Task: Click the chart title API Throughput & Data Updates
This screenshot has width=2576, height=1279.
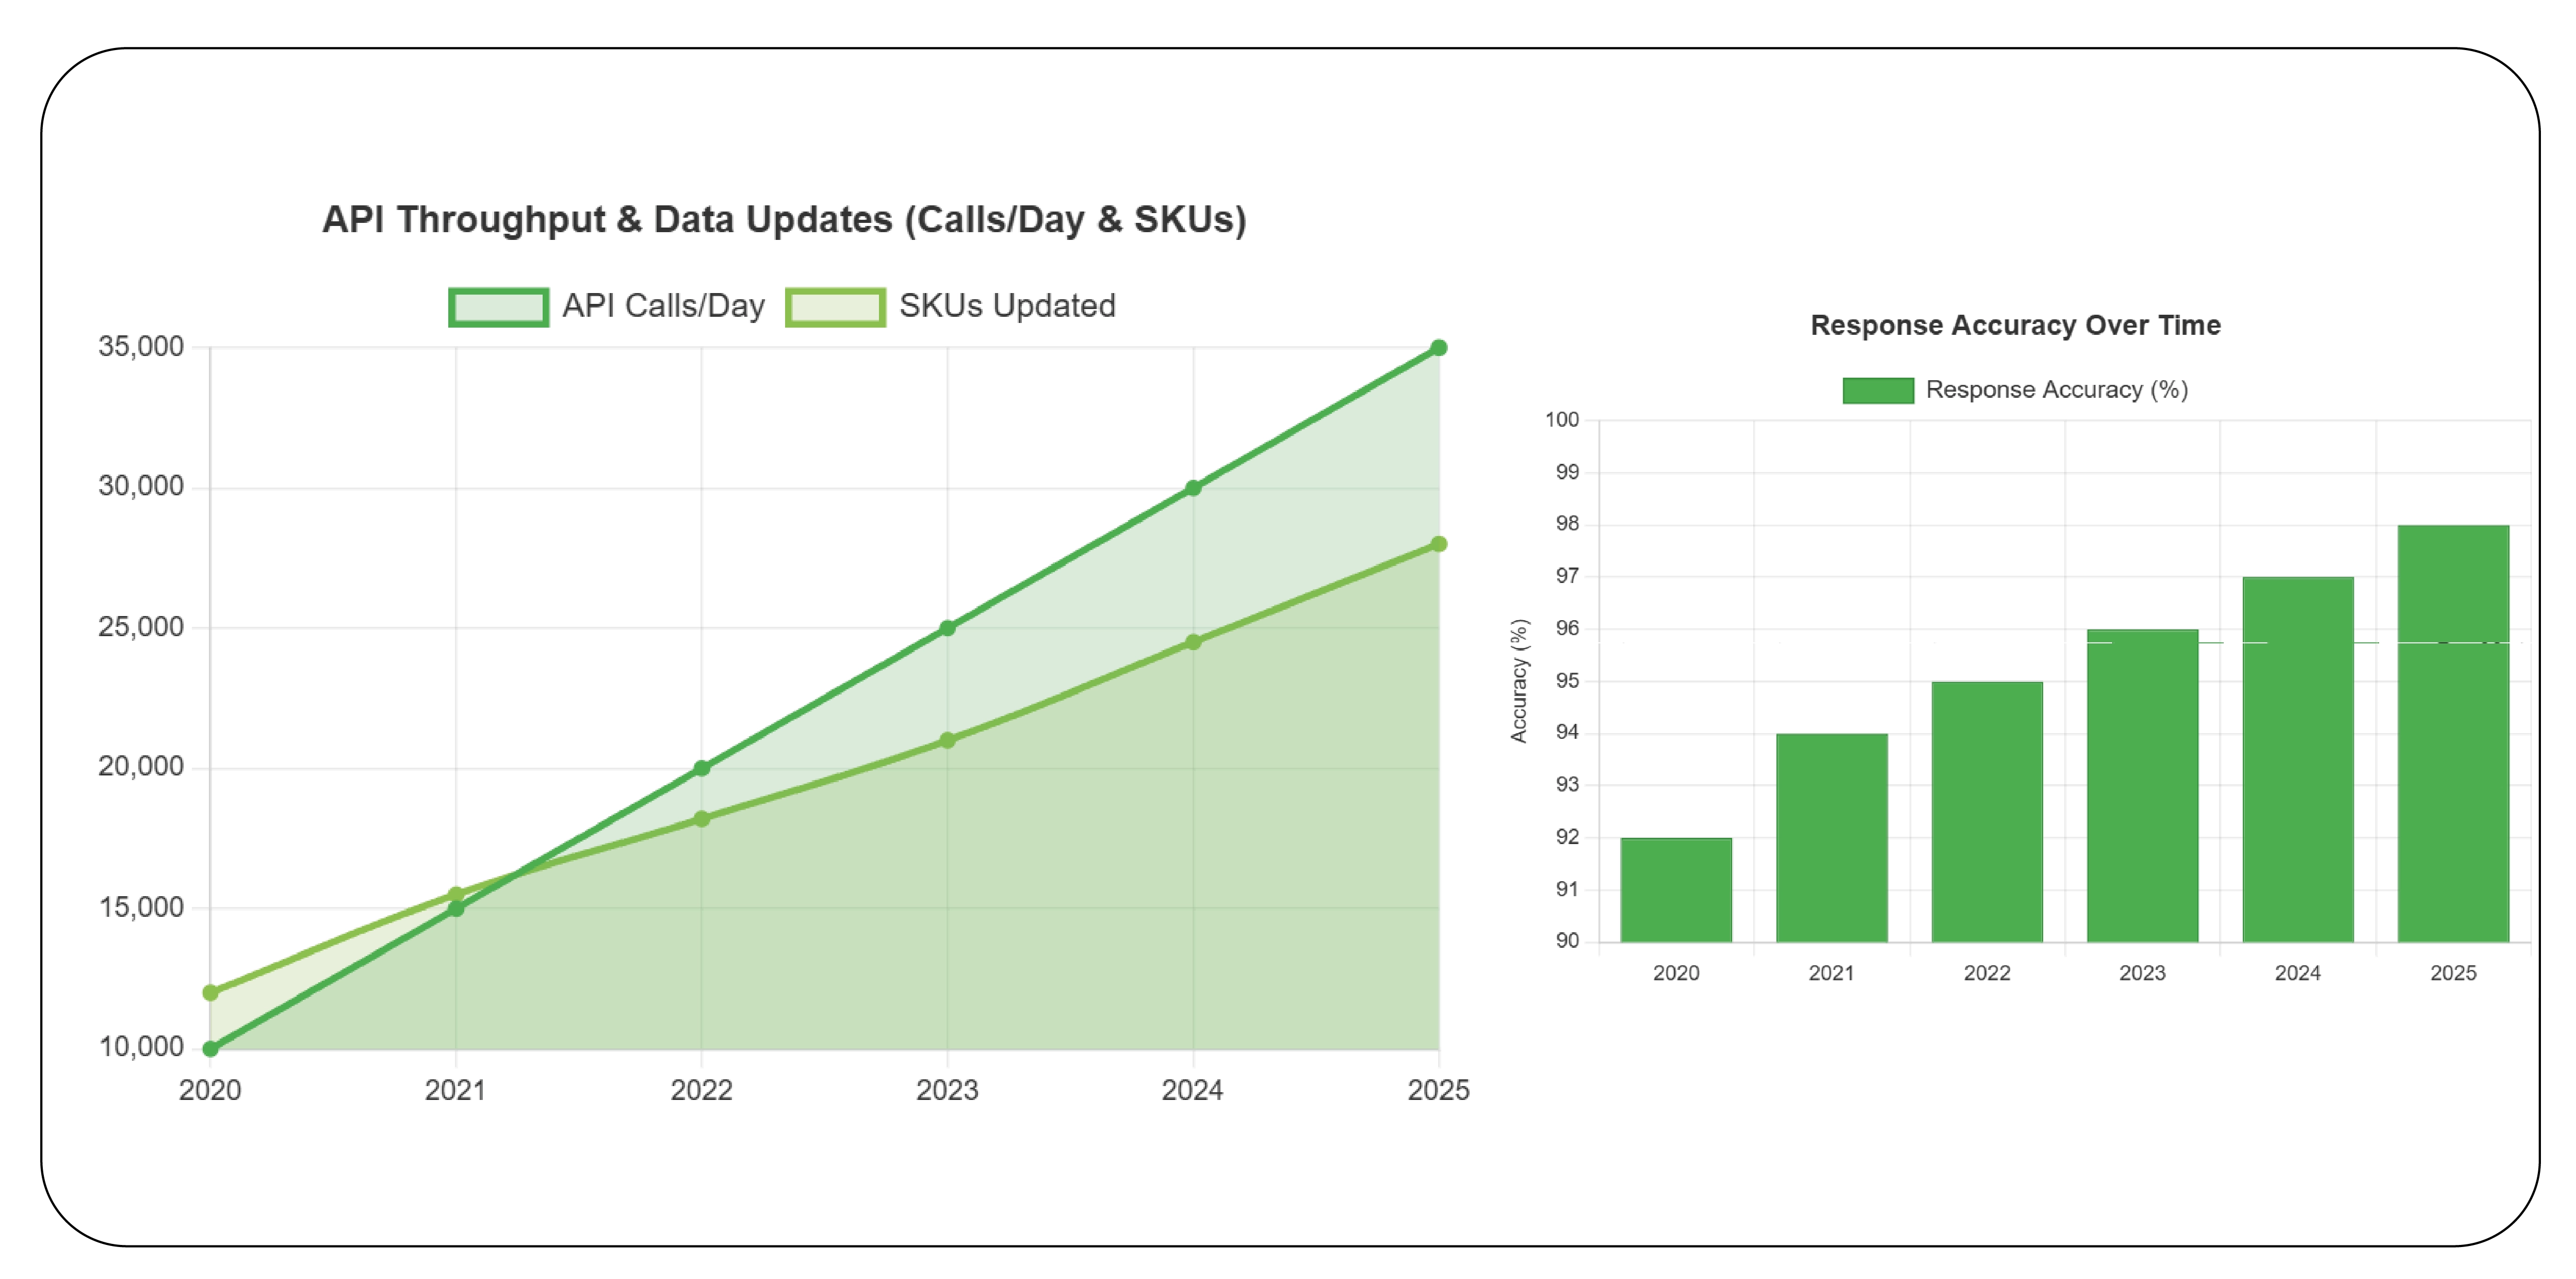Action: point(786,221)
